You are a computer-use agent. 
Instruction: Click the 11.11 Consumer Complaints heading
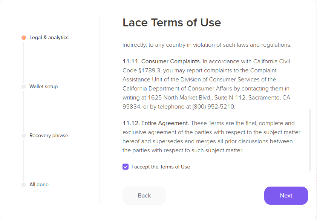[162, 61]
